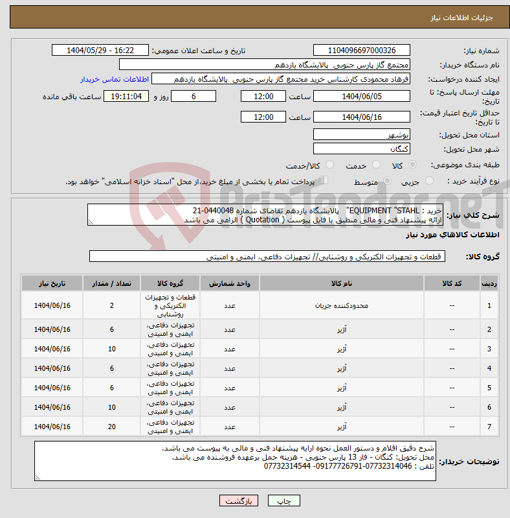Click the گروه کالا field
510x518 pixels.
pos(267,256)
